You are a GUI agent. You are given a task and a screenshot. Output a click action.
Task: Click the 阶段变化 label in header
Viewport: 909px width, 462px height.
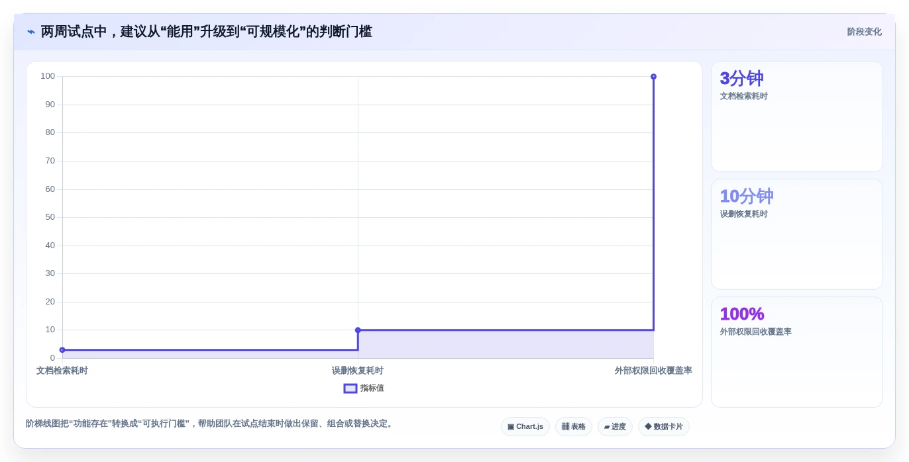[864, 32]
